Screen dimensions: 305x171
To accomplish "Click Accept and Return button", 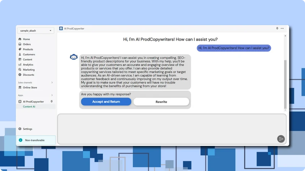I will click(106, 101).
